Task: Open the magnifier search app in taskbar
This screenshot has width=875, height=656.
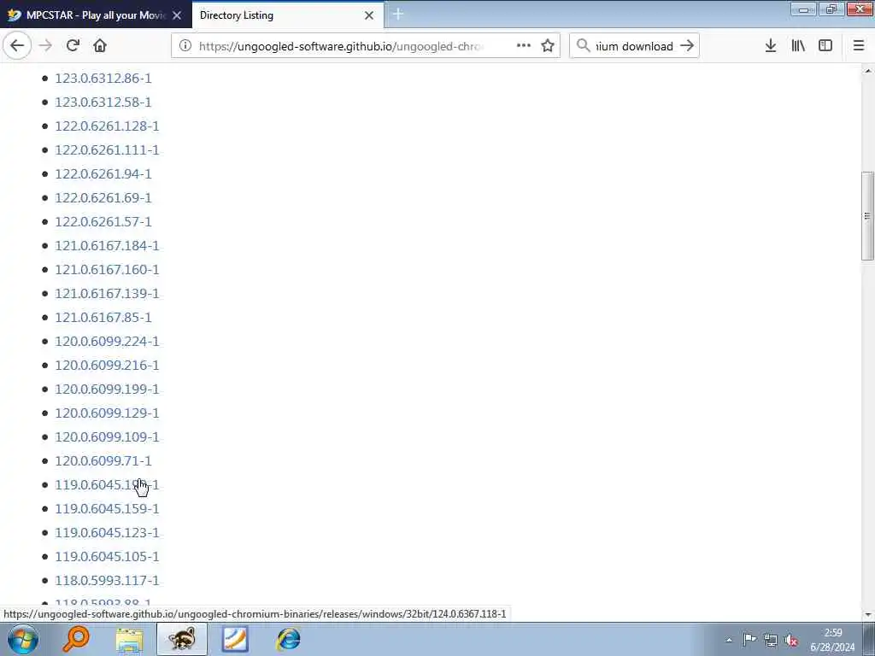Action: (x=76, y=639)
